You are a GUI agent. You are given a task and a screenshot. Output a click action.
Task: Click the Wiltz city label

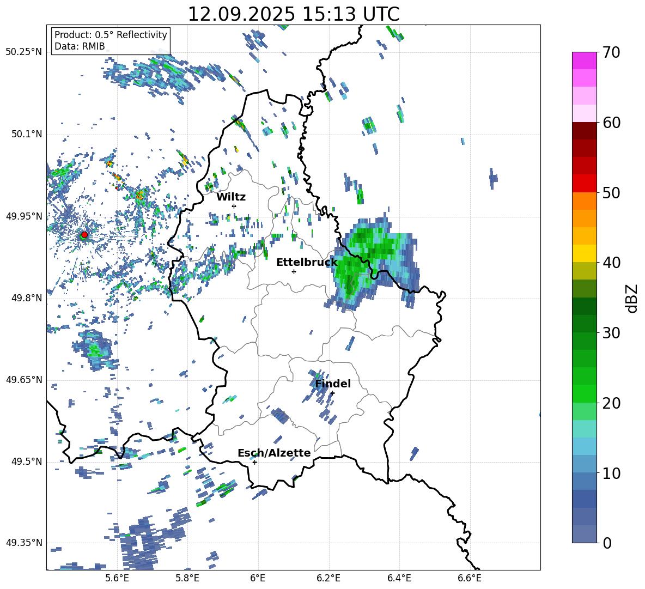(231, 197)
